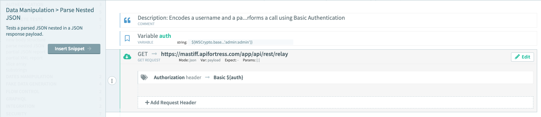Select the Description comment row
The width and height of the screenshot is (541, 117).
328,20
